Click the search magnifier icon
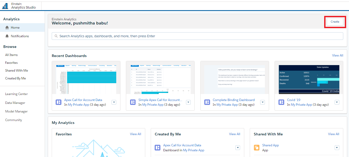 [x=56, y=36]
